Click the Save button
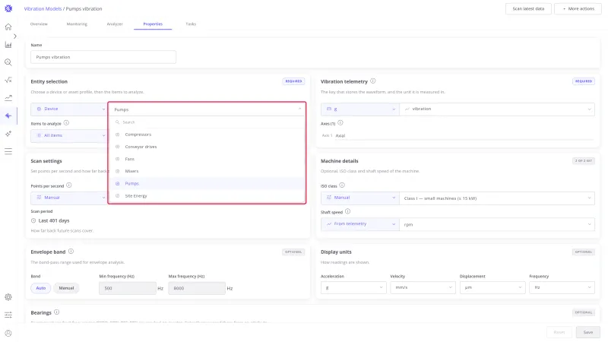 587,332
